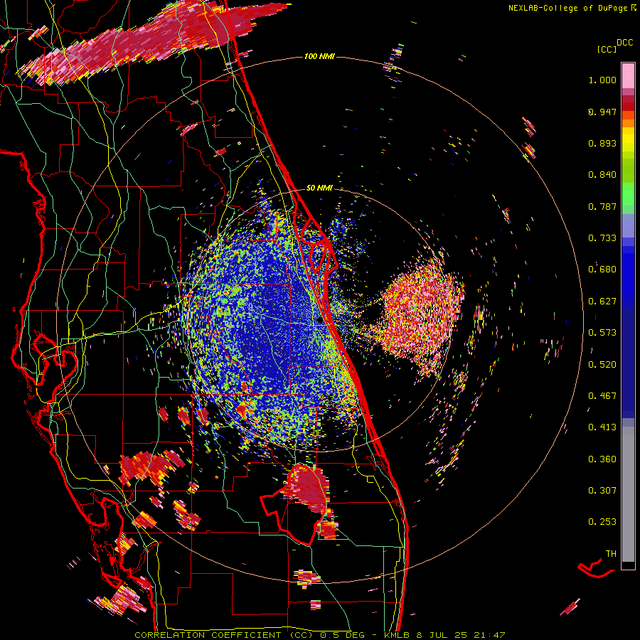Click the 100 NMI range ring label
Viewport: 640px width, 640px height.
tap(319, 56)
